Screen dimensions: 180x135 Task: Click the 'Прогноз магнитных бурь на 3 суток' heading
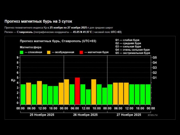38,21
